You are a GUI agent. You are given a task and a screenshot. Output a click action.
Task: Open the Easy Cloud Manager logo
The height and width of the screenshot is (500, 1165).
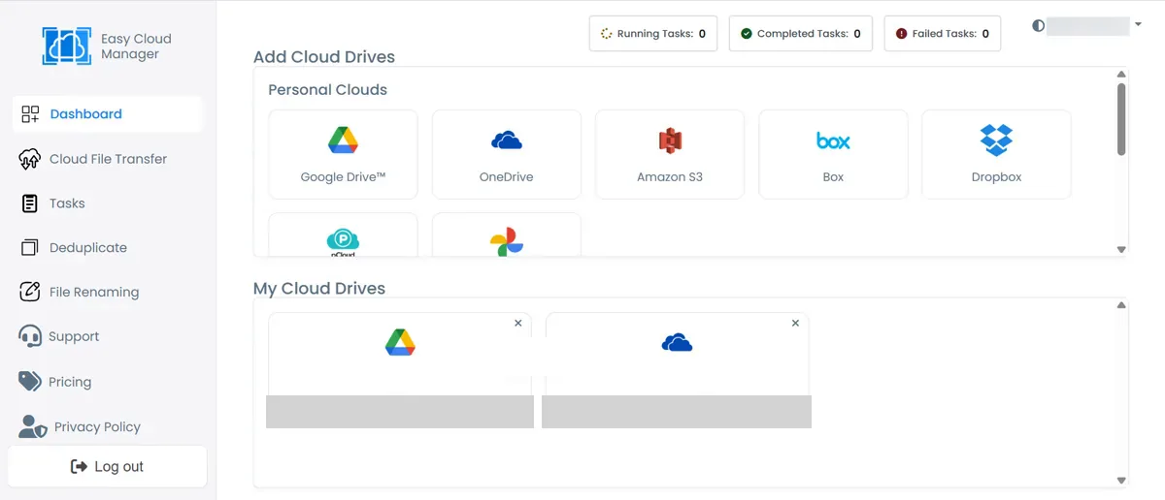click(66, 46)
